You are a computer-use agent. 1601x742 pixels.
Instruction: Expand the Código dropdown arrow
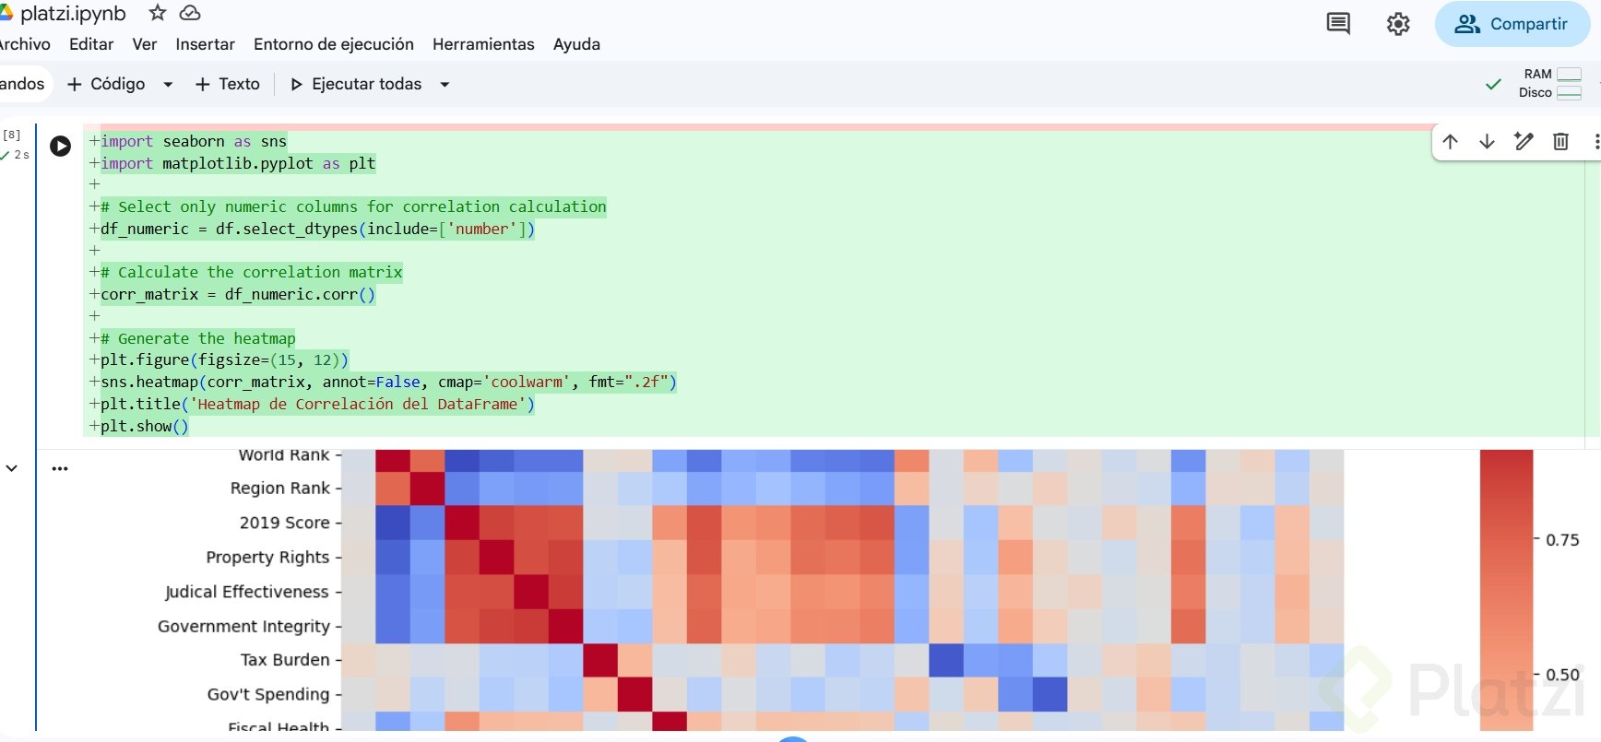(168, 84)
